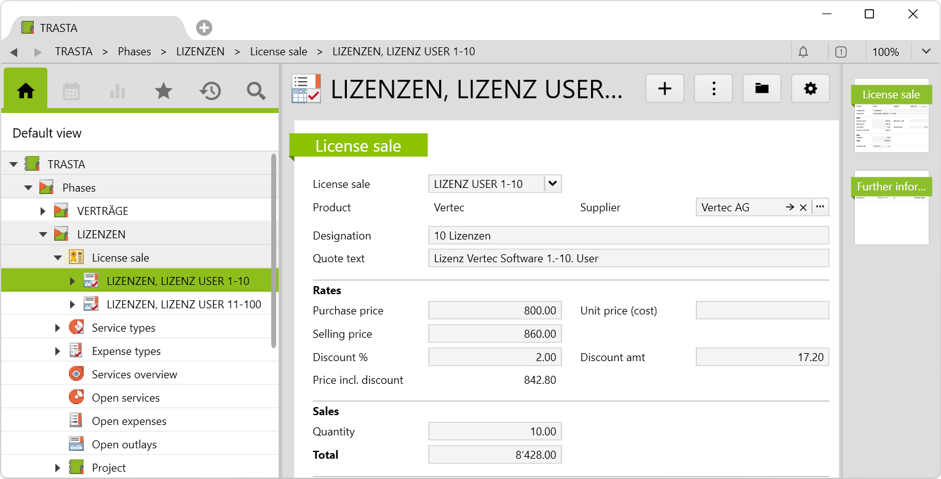Clear the Vertec AG supplier with X

pyautogui.click(x=803, y=208)
